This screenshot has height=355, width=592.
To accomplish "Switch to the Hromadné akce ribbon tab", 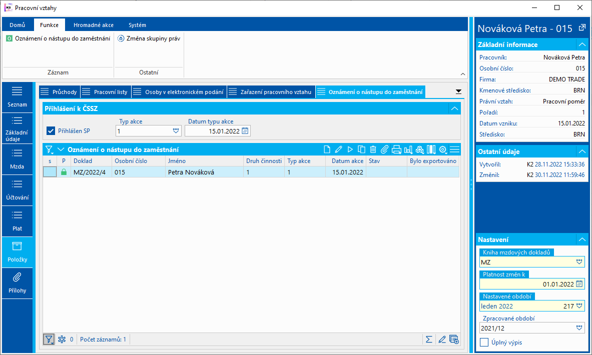I will (x=93, y=25).
